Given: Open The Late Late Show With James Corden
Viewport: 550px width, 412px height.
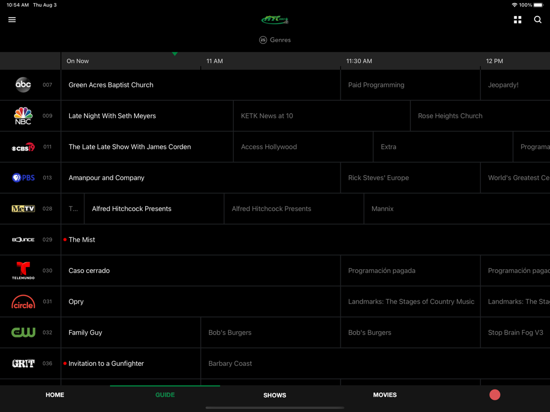Looking at the screenshot, I should point(147,147).
